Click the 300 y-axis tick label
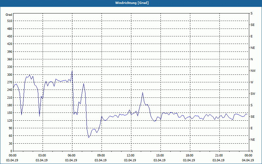Screen dimensions: 262x164 point(10,75)
